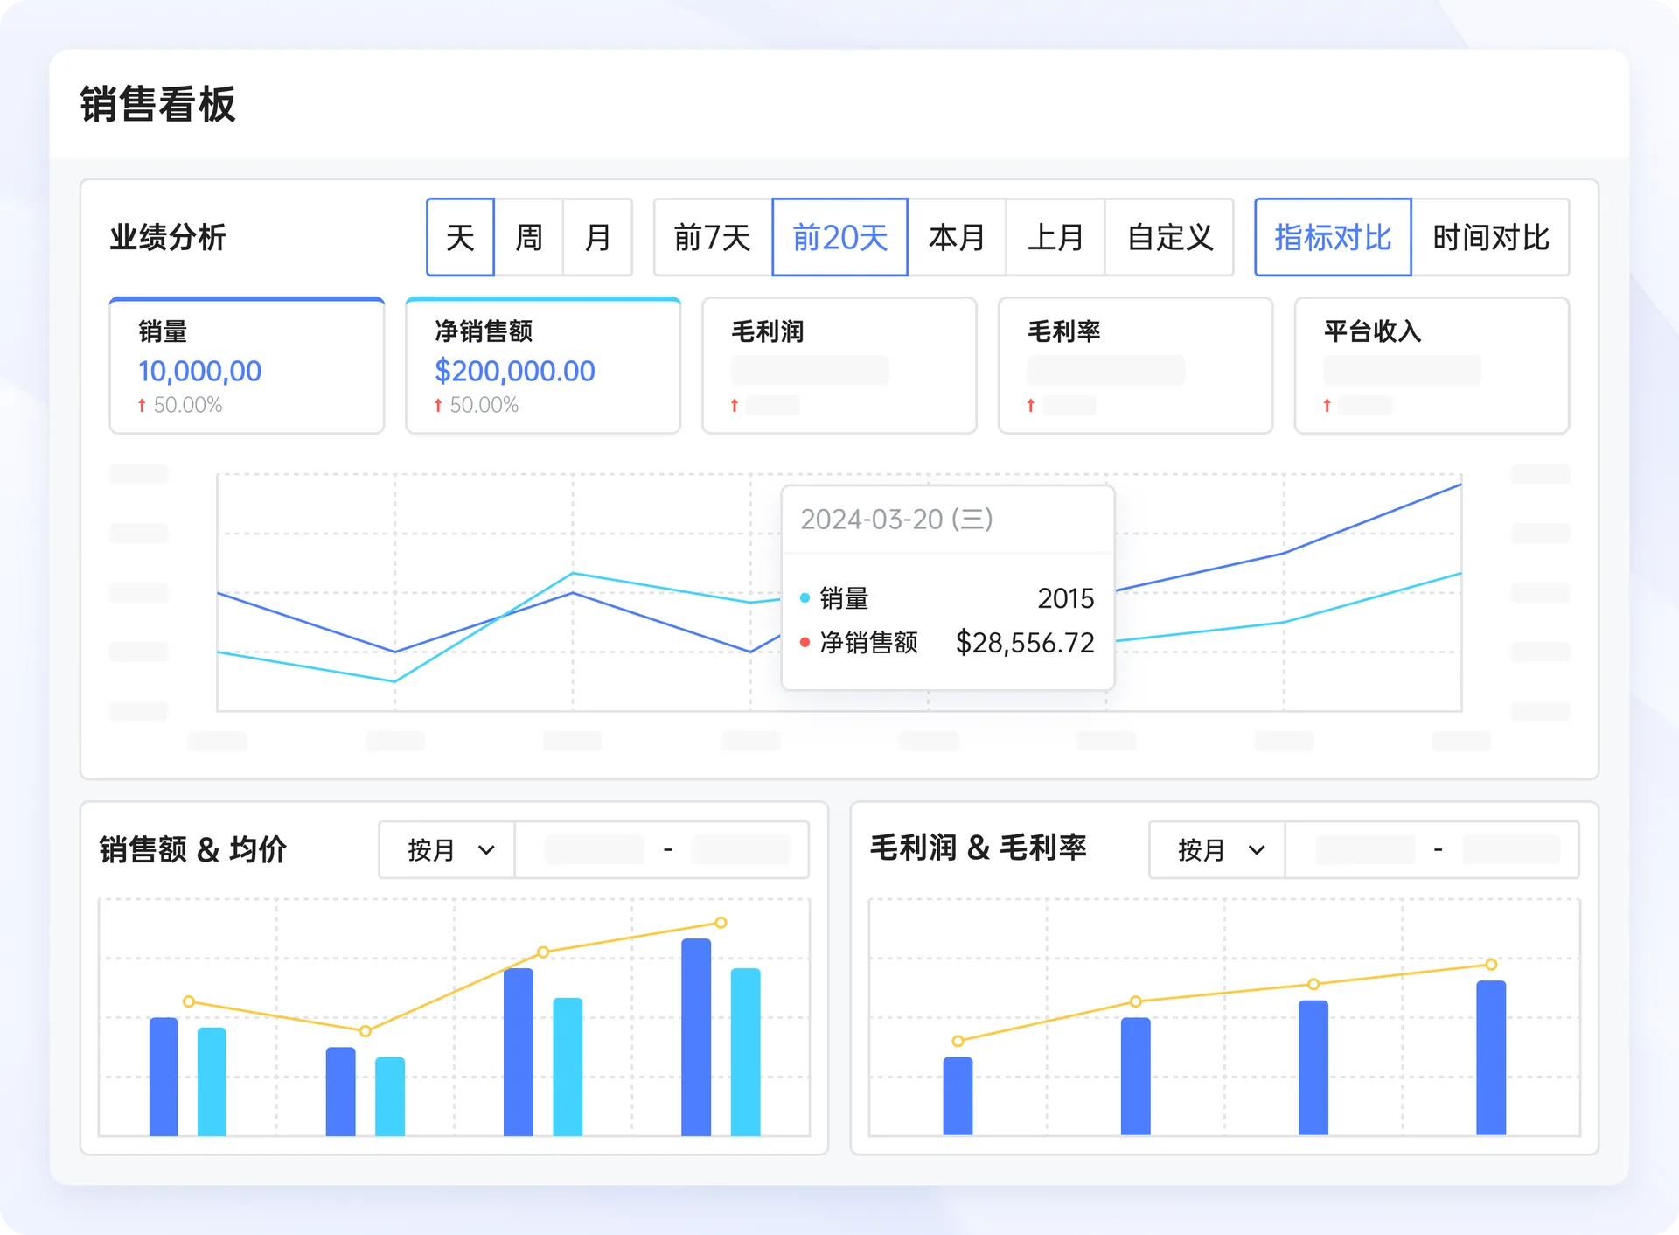1679x1235 pixels.
Task: Select the 天 (day) granularity
Action: point(460,237)
